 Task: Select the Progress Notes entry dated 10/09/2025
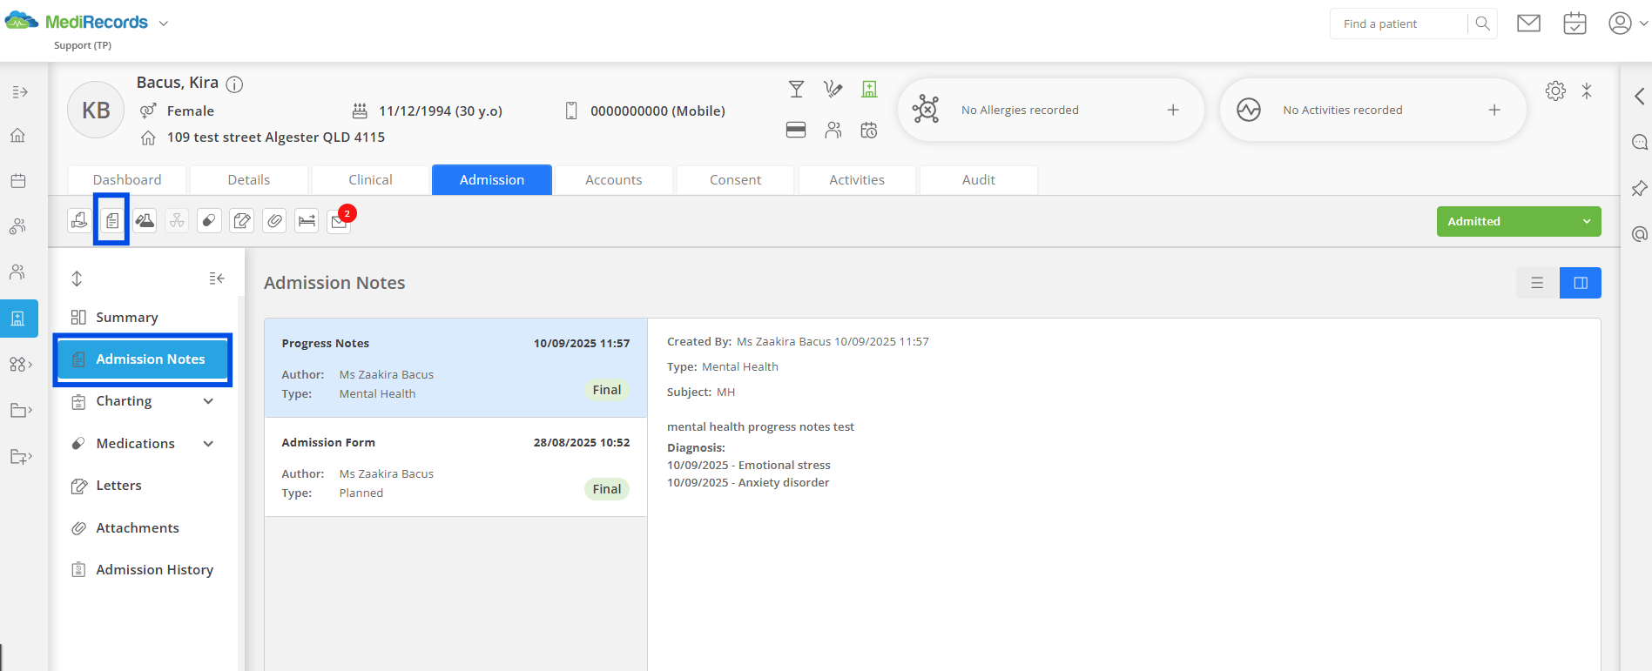[x=455, y=368]
